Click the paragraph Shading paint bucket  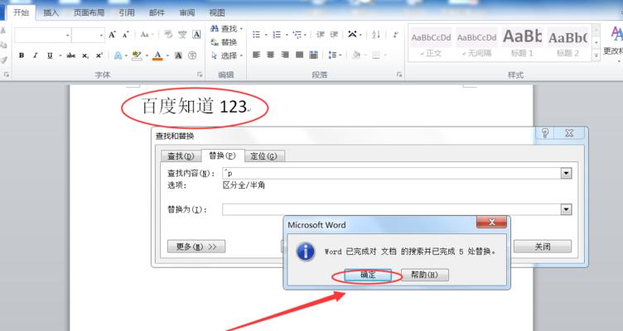pyautogui.click(x=356, y=55)
